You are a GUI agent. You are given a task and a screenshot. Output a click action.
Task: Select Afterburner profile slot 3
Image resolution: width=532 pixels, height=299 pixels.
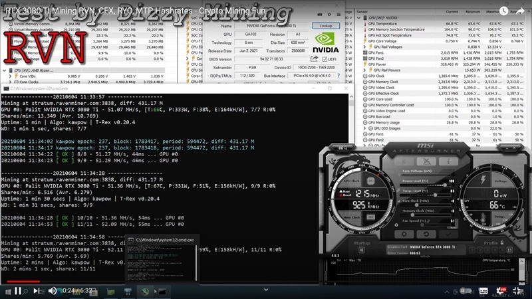point(488,250)
